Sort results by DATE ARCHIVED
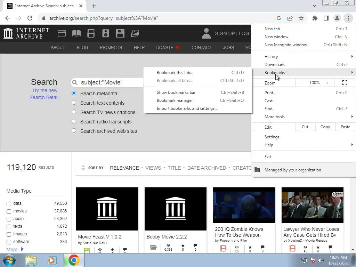The height and width of the screenshot is (267, 356). (207, 168)
